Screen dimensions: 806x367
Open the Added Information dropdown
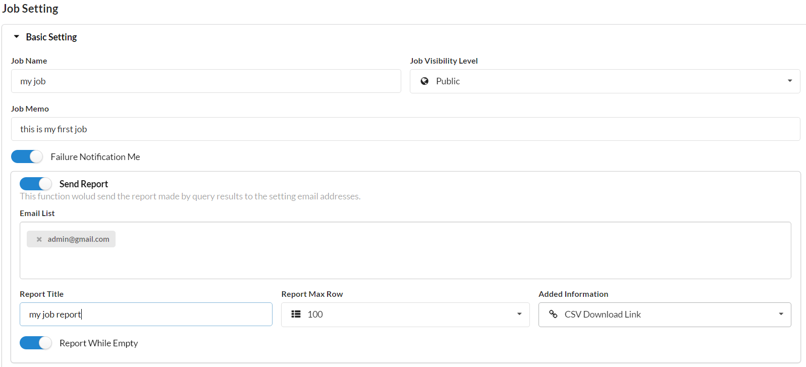pyautogui.click(x=665, y=314)
